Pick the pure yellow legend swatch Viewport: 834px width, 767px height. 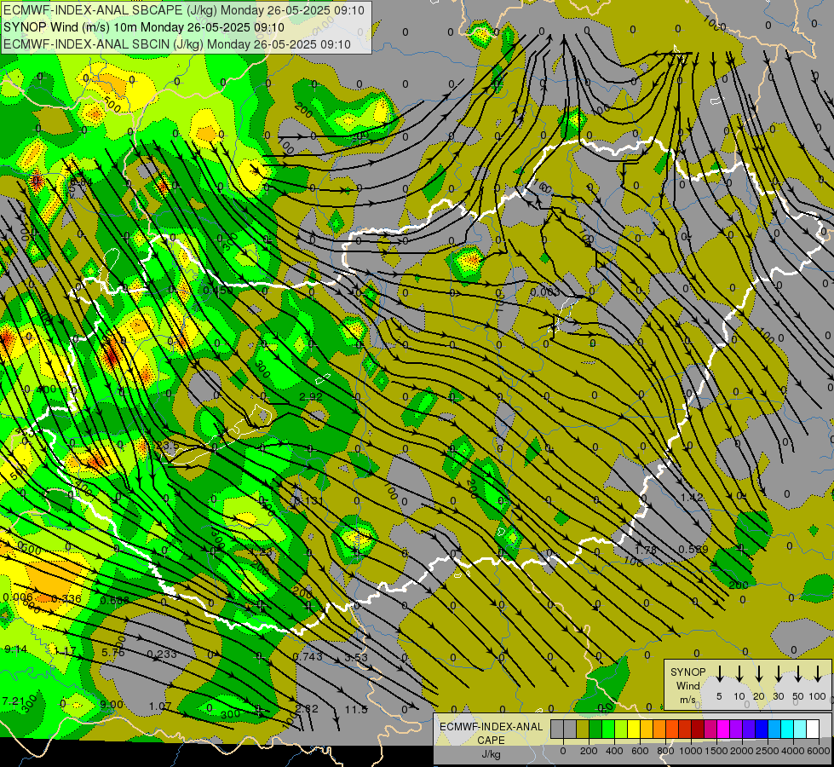click(634, 730)
